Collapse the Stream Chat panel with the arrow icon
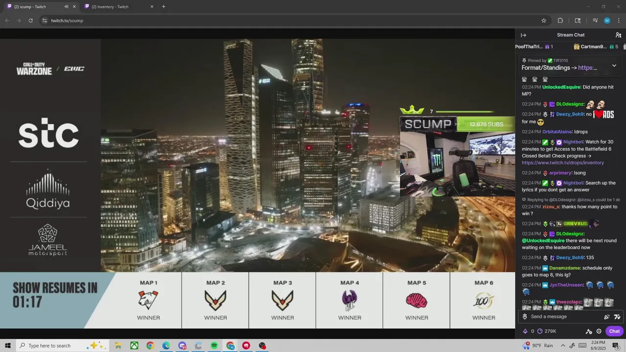Viewport: 626px width, 352px height. (x=523, y=35)
